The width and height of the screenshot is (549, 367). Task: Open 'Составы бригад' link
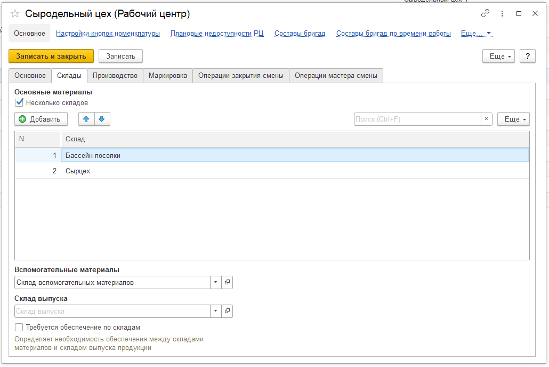pos(300,33)
